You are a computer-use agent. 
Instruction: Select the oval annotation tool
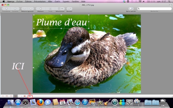[x=7, y=96]
